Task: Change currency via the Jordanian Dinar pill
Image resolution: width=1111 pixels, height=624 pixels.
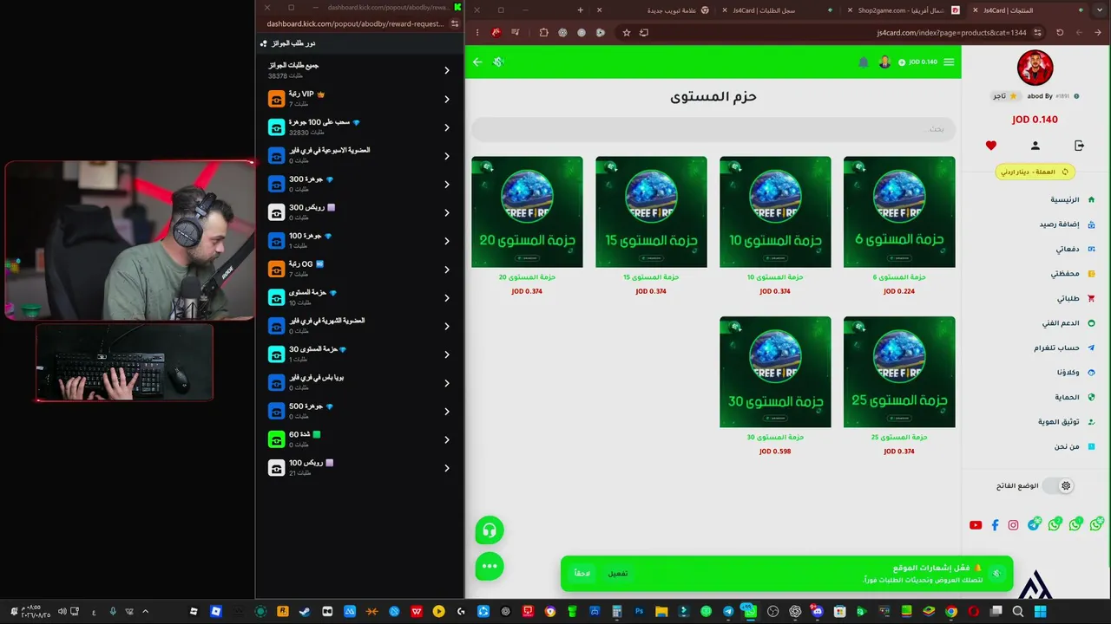Action: 1035,172
